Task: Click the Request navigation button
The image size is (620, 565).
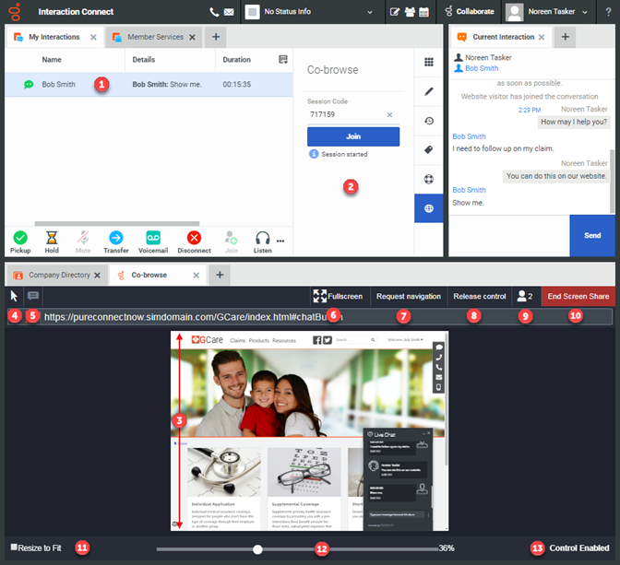Action: tap(408, 296)
